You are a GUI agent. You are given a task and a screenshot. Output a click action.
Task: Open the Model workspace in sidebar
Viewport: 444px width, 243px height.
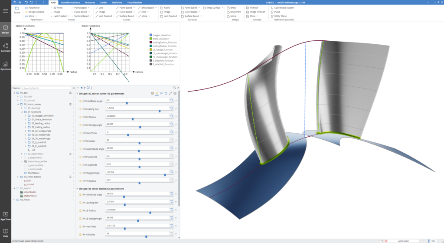[x=6, y=29]
